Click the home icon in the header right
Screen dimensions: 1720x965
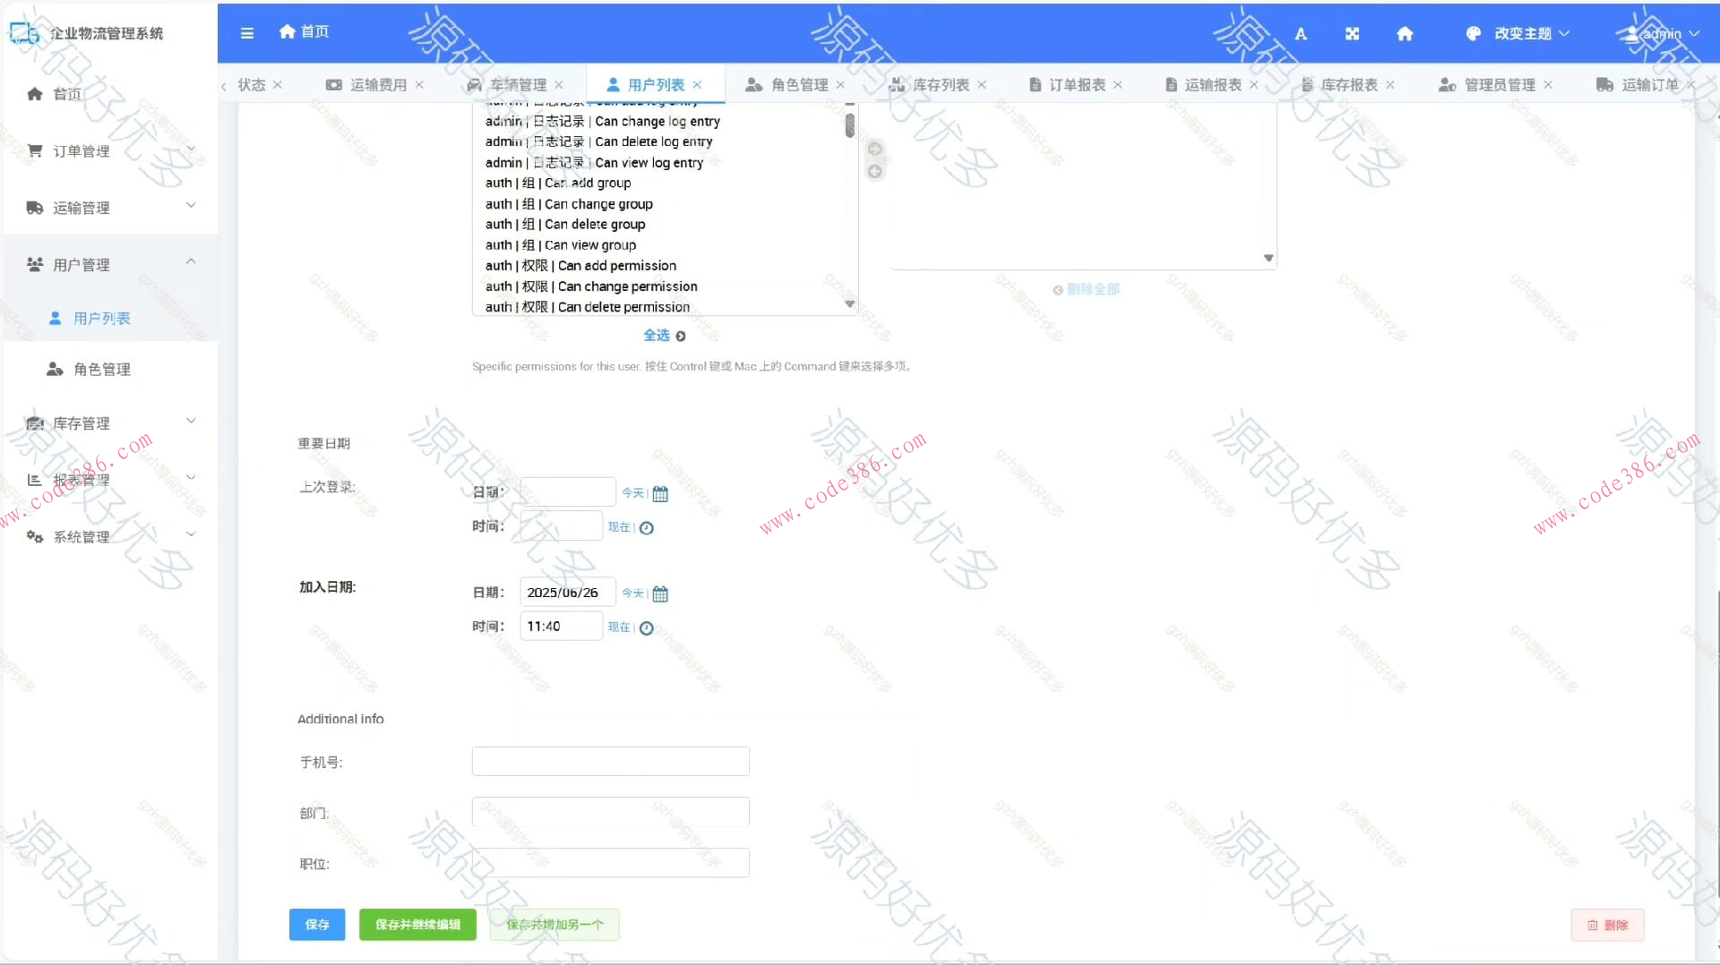1405,34
